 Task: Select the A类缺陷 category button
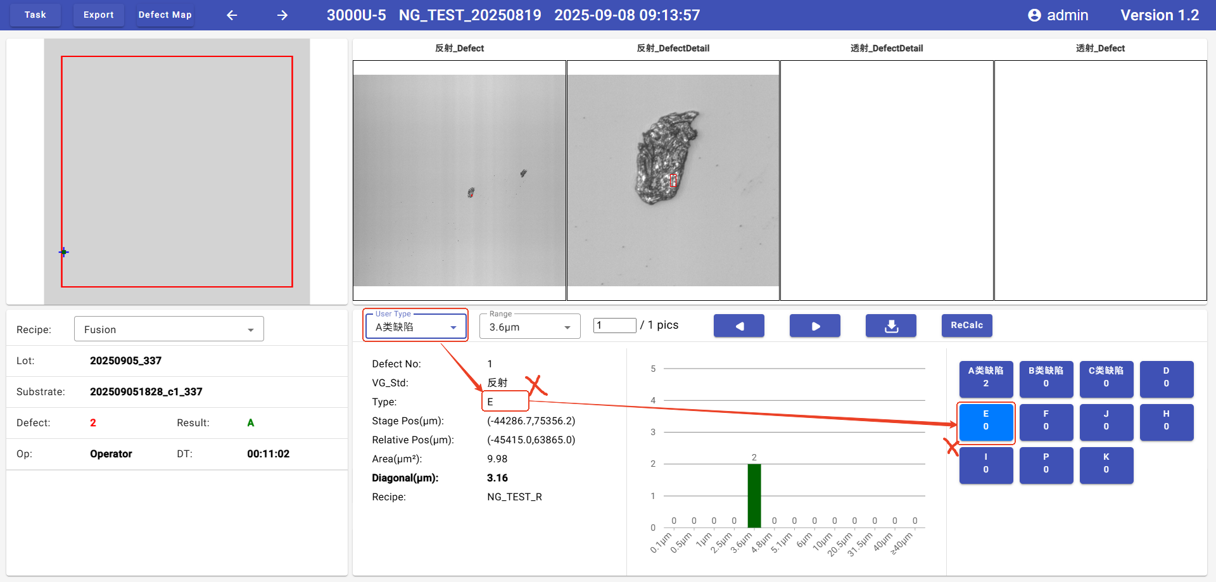pyautogui.click(x=985, y=378)
